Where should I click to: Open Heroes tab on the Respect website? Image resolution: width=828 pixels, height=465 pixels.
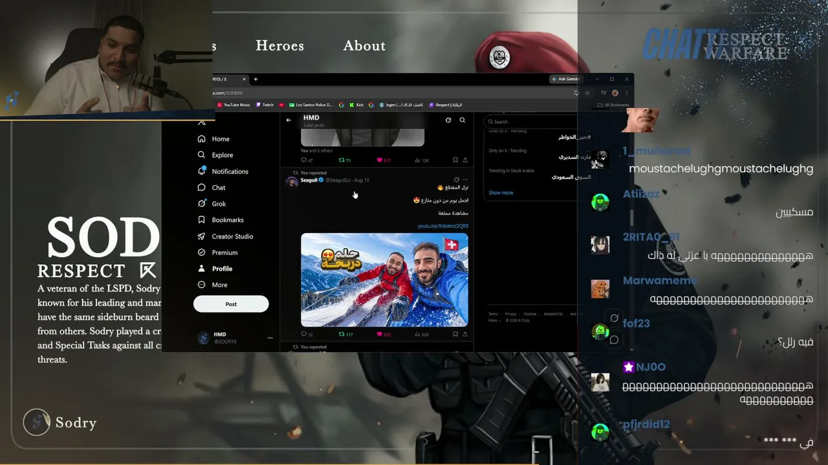click(279, 46)
